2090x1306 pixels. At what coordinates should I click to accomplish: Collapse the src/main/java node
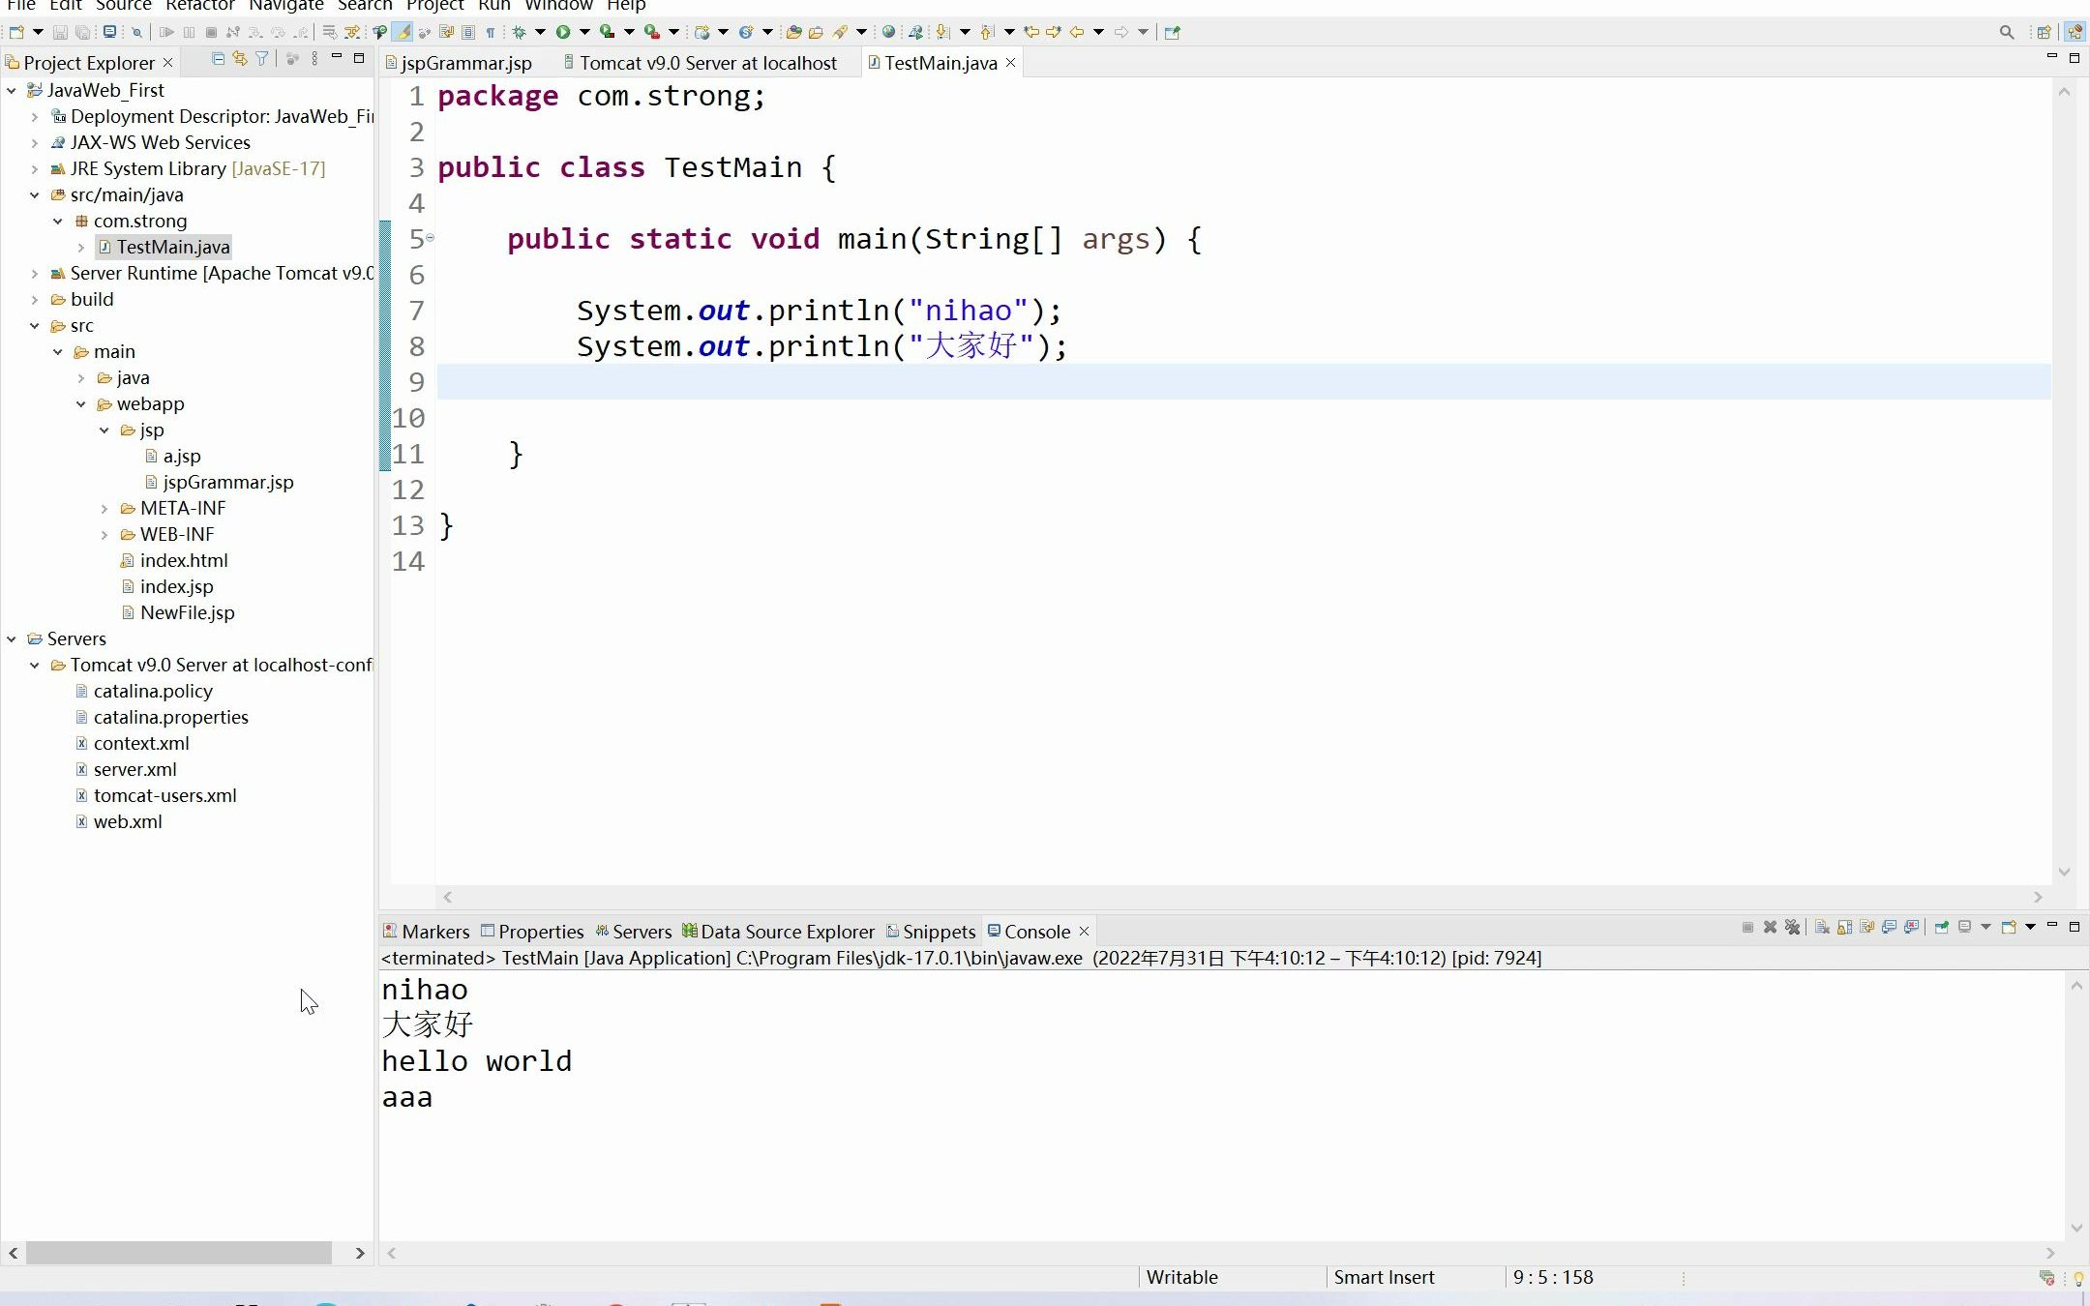click(x=35, y=194)
